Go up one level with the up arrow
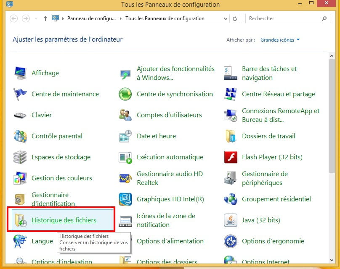 click(45, 18)
